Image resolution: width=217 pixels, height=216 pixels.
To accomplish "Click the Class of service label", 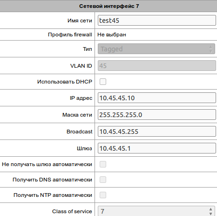I will [x=72, y=211].
